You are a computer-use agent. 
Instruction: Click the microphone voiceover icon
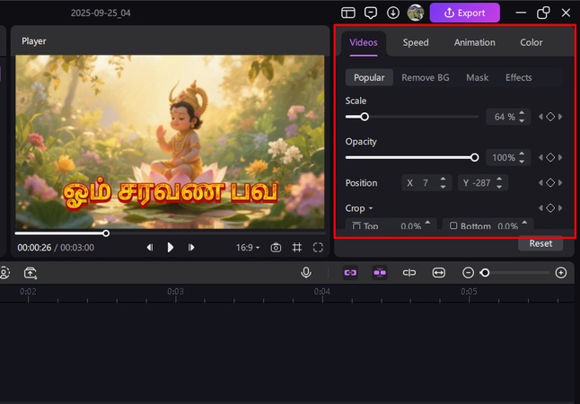point(306,273)
